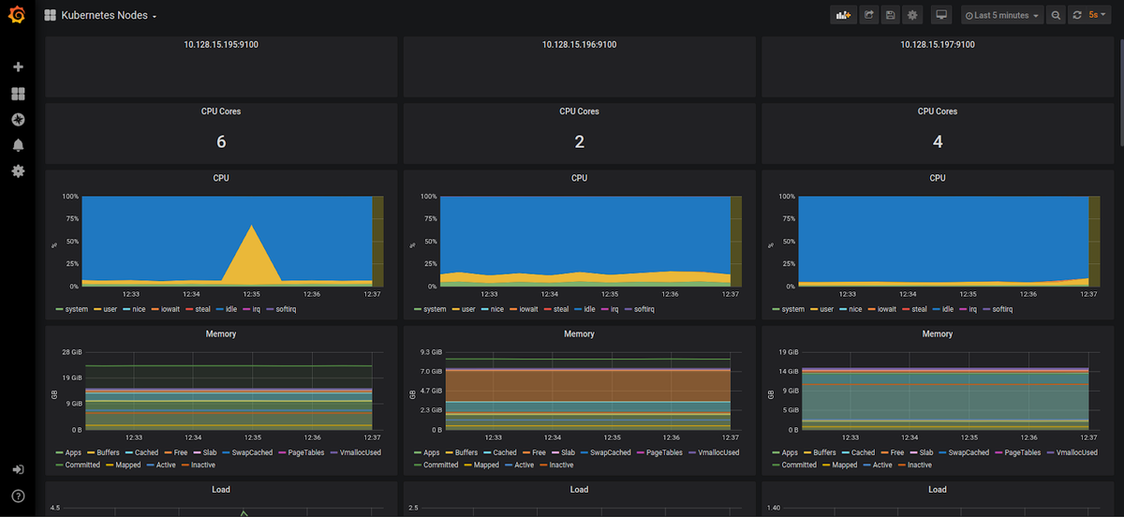Open the middle Memory panel title menu
Screen dimensions: 1124x517
(x=579, y=333)
